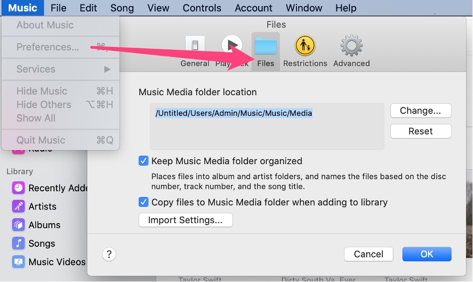Click the Import Settings... button

click(x=185, y=220)
